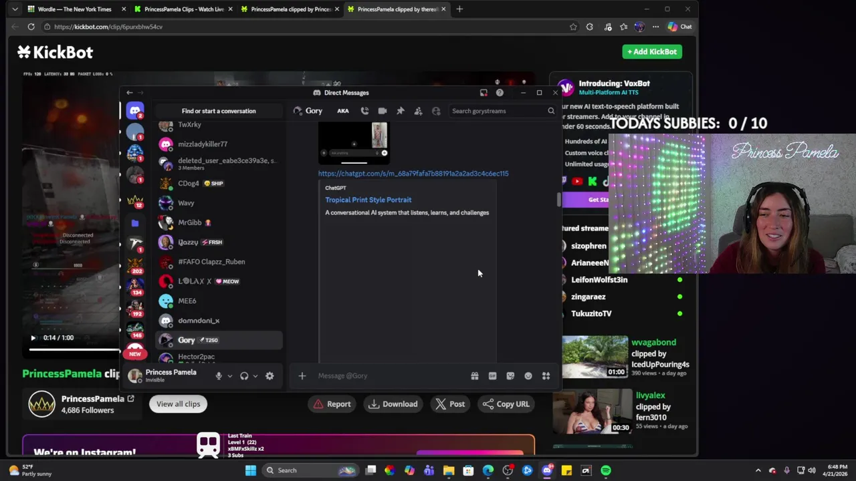Expand headphone output options arrow
Image resolution: width=856 pixels, height=481 pixels.
[x=255, y=376]
